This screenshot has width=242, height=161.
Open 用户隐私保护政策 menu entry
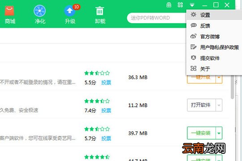214,47
